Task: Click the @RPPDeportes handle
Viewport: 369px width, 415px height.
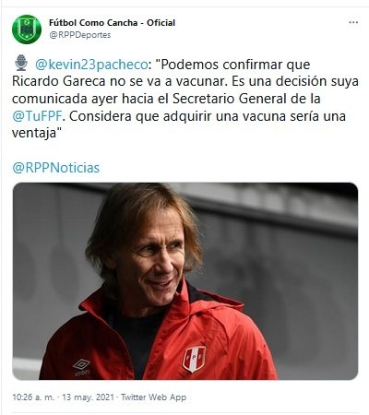Action: pyautogui.click(x=80, y=35)
